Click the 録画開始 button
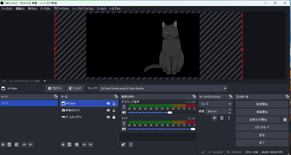Screen dimensions: 291x155 tap(262, 112)
